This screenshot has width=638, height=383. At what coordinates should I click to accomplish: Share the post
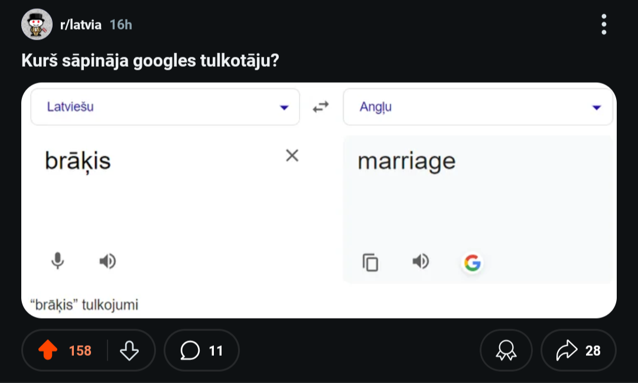coord(578,350)
